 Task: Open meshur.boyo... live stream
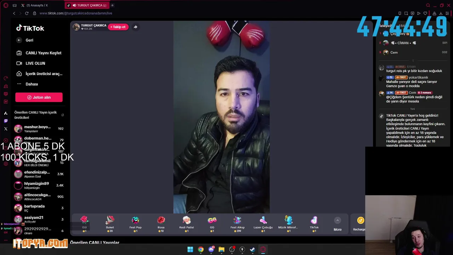point(39,129)
